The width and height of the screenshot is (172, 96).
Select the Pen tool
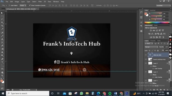coord(2,59)
